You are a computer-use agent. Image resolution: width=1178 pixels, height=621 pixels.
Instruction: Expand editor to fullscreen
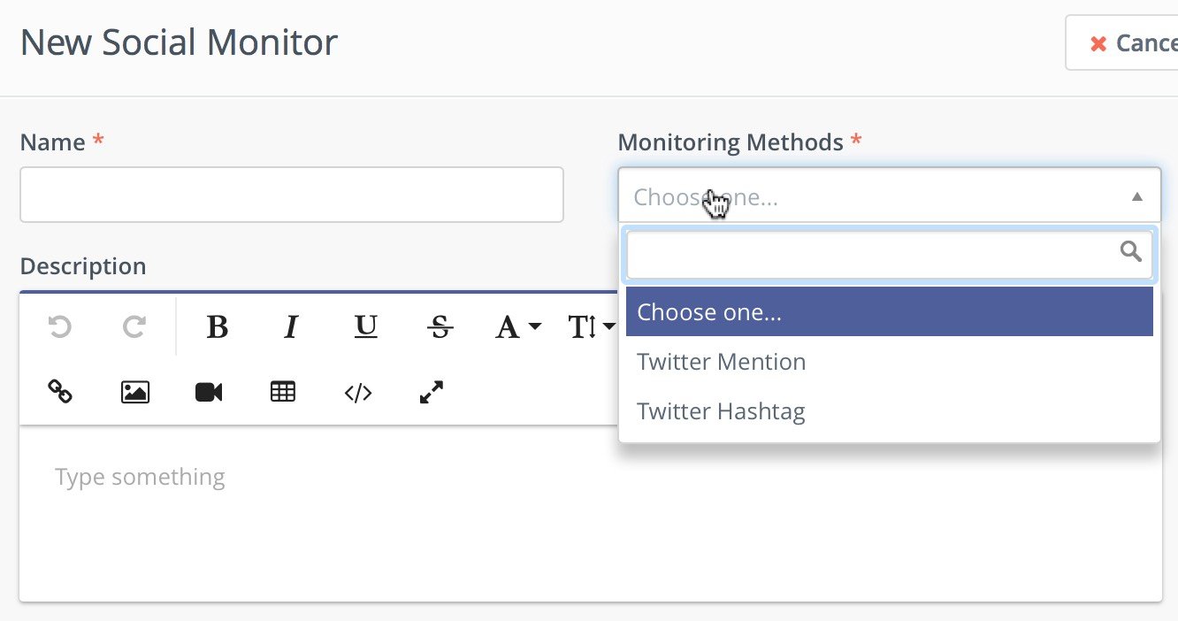tap(432, 392)
